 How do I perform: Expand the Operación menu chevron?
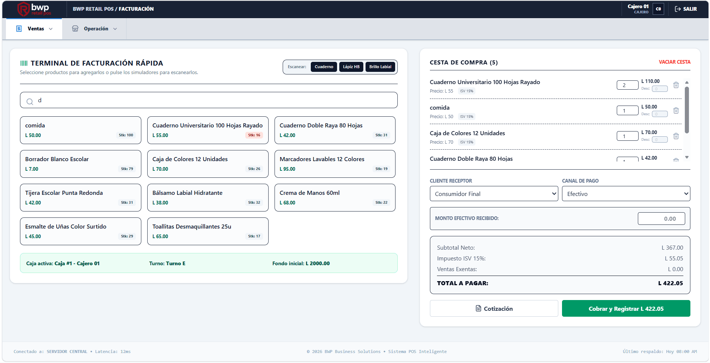pos(115,29)
